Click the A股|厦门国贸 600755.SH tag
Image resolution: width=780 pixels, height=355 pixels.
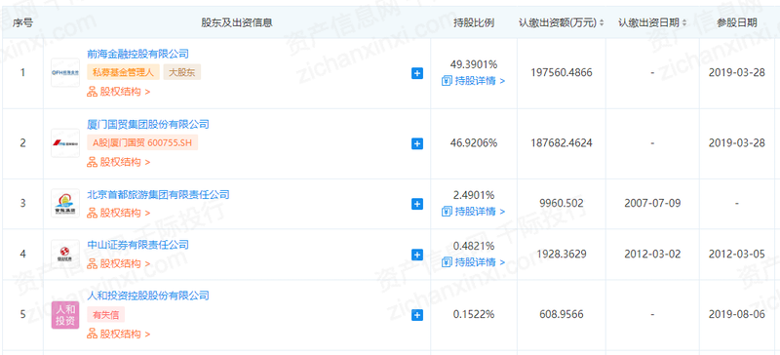pos(142,143)
